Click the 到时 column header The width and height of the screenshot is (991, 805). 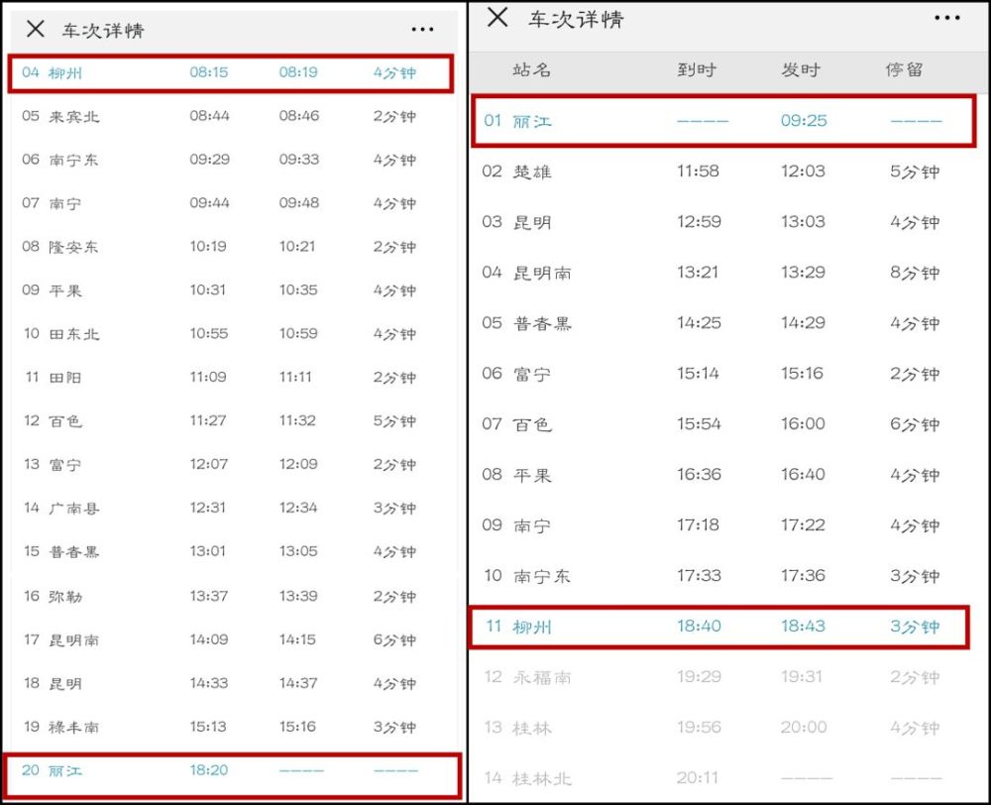pos(697,69)
